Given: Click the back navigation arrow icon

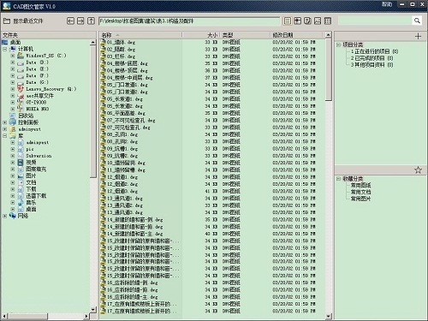Looking at the screenshot, I should tap(70, 21).
